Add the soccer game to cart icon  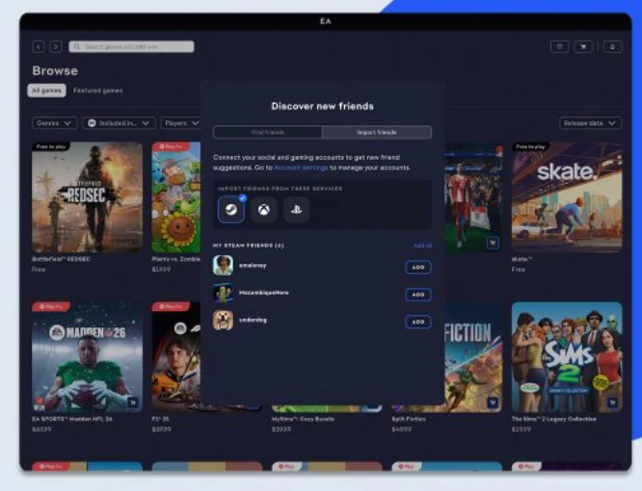click(493, 243)
